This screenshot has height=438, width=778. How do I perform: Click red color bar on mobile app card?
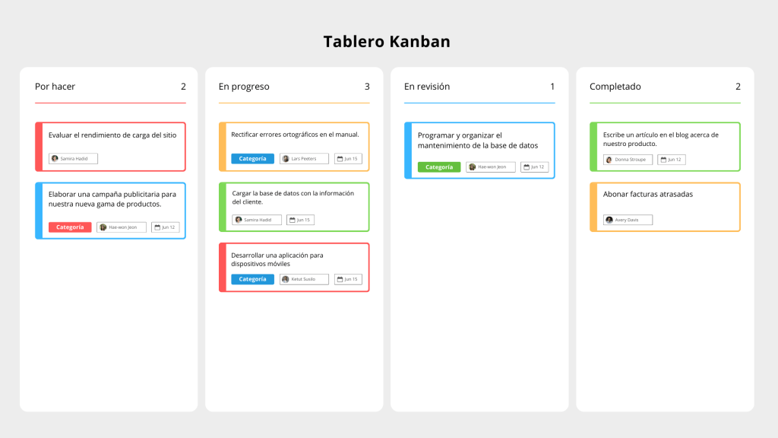point(222,267)
